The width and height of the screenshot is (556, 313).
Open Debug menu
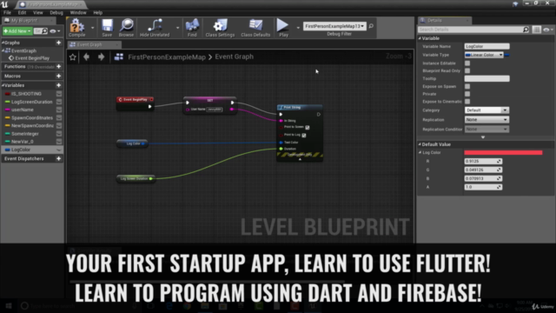(56, 12)
